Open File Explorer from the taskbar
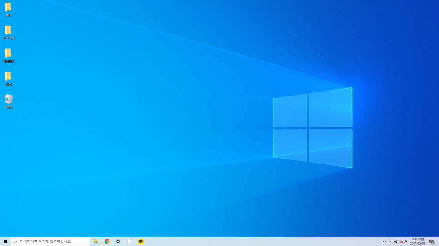 coord(96,241)
